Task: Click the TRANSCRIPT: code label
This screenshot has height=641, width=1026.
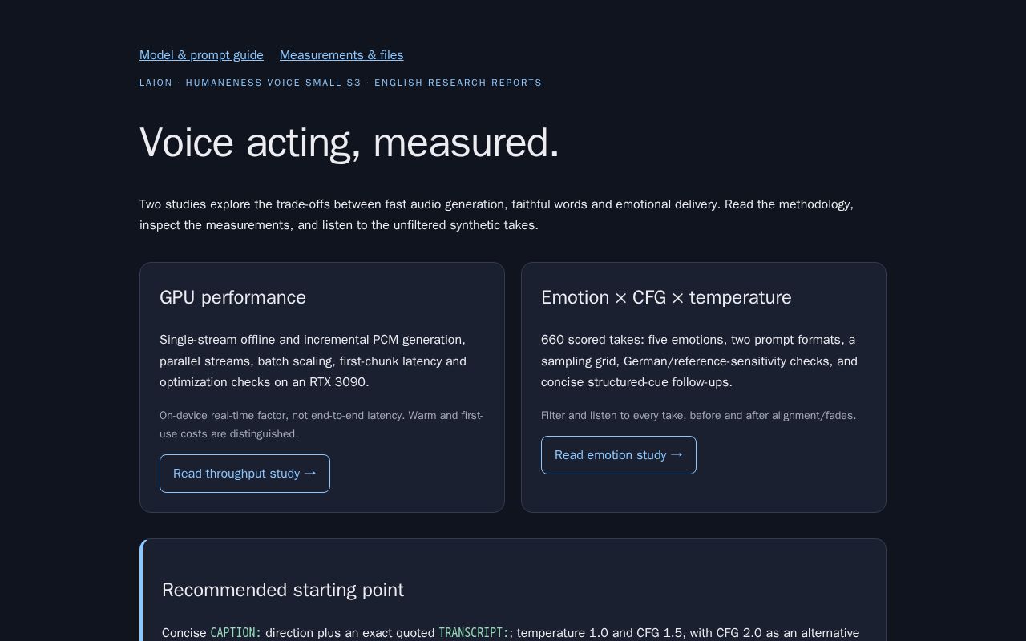Action: pyautogui.click(x=474, y=633)
